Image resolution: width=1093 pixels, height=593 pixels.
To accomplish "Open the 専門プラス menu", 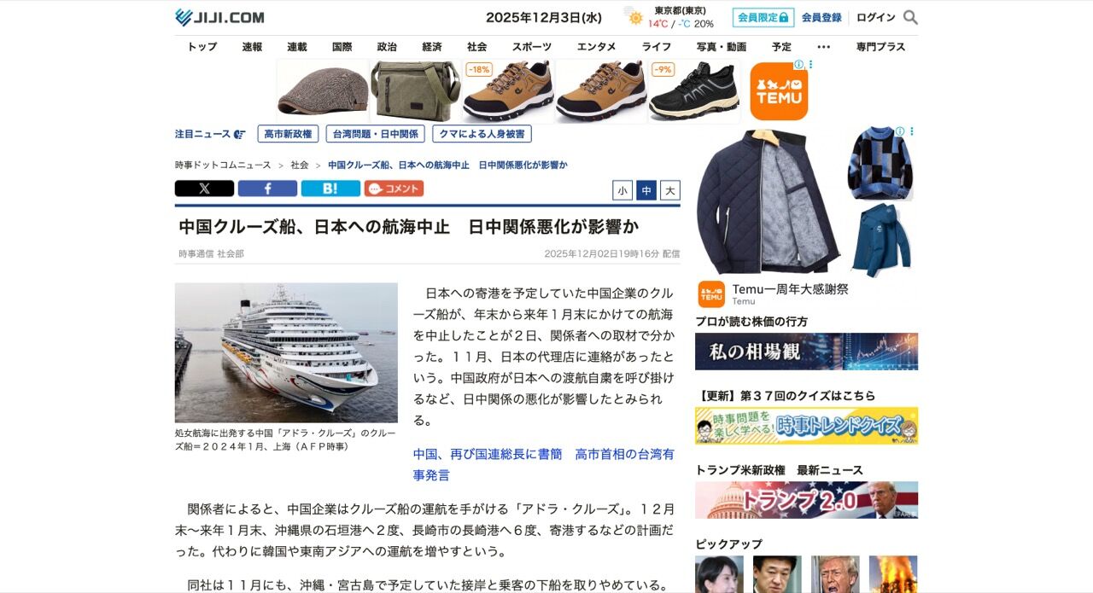I will [880, 47].
